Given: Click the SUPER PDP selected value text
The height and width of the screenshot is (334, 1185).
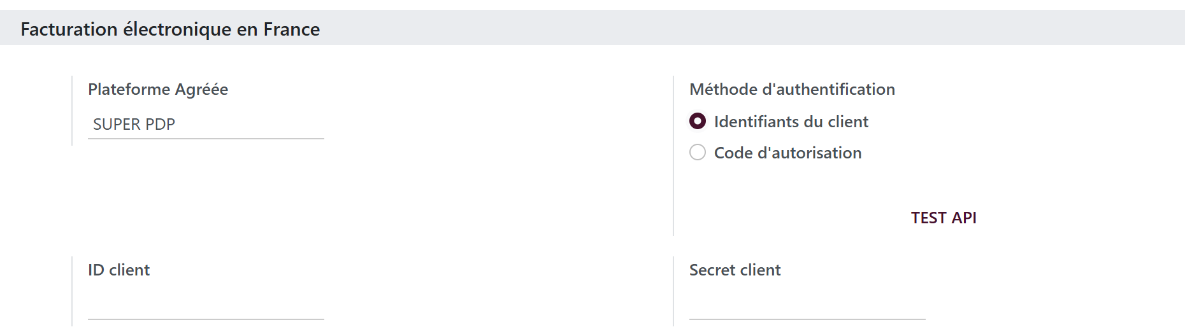Looking at the screenshot, I should (x=134, y=124).
